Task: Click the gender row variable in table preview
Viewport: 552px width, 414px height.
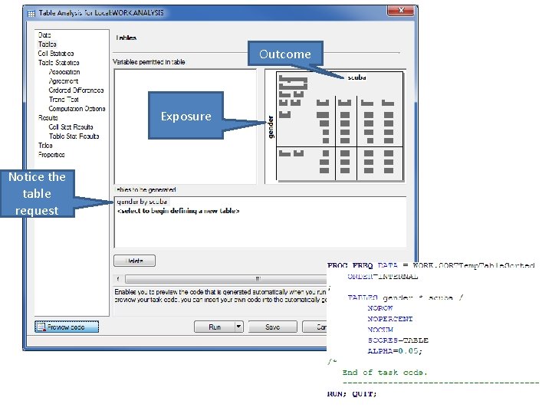Action: click(271, 127)
